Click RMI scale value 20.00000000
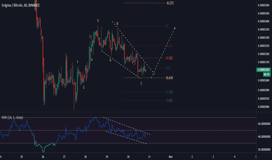This screenshot has height=160, width=272. click(264, 150)
